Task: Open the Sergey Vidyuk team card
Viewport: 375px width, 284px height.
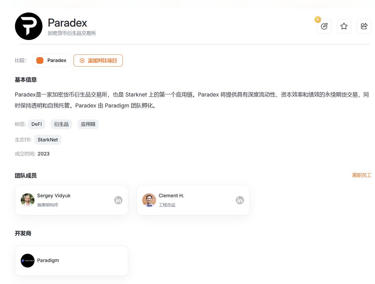Action: pos(72,200)
